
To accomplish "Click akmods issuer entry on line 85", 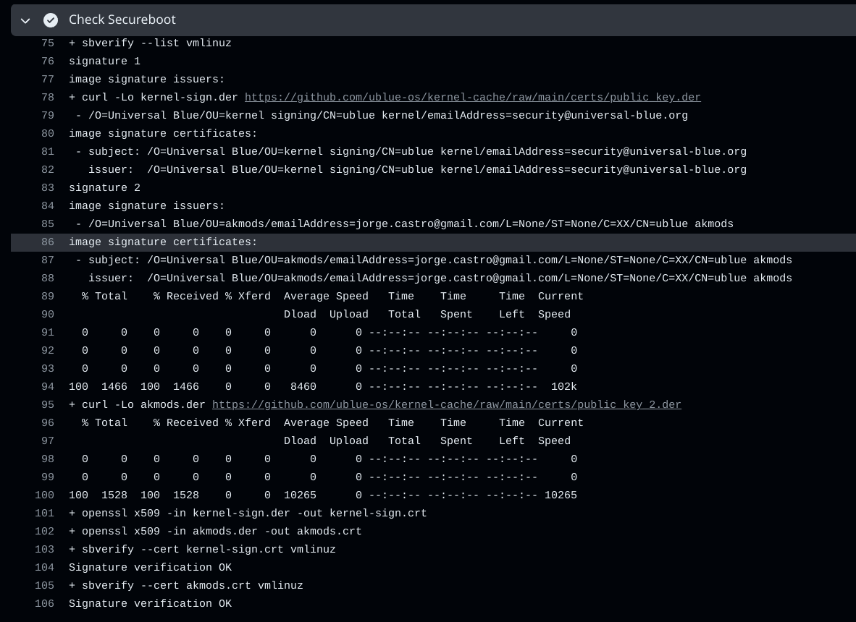I will pyautogui.click(x=405, y=224).
